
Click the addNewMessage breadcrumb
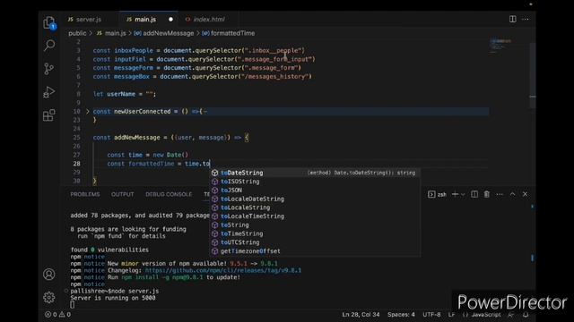point(164,33)
